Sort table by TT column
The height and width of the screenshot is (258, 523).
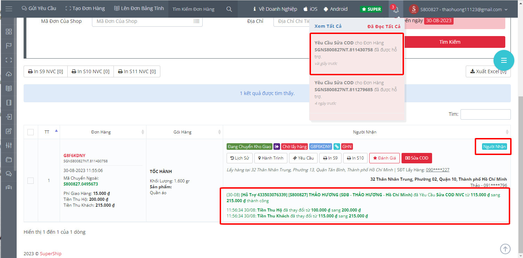click(49, 132)
